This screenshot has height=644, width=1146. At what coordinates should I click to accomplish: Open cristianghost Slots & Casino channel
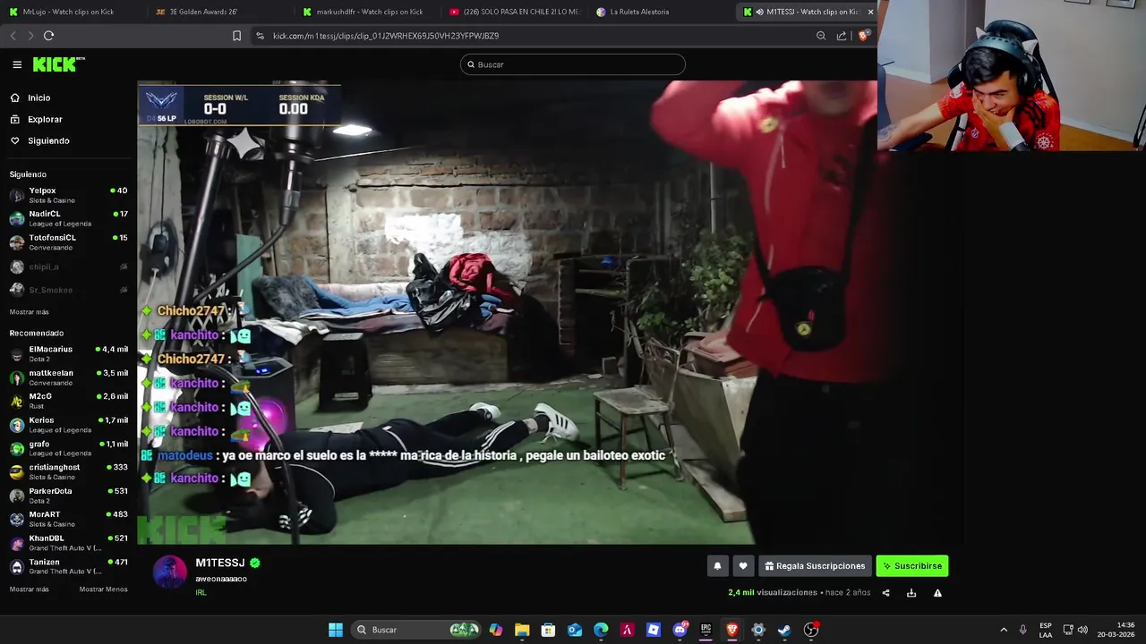coord(68,471)
